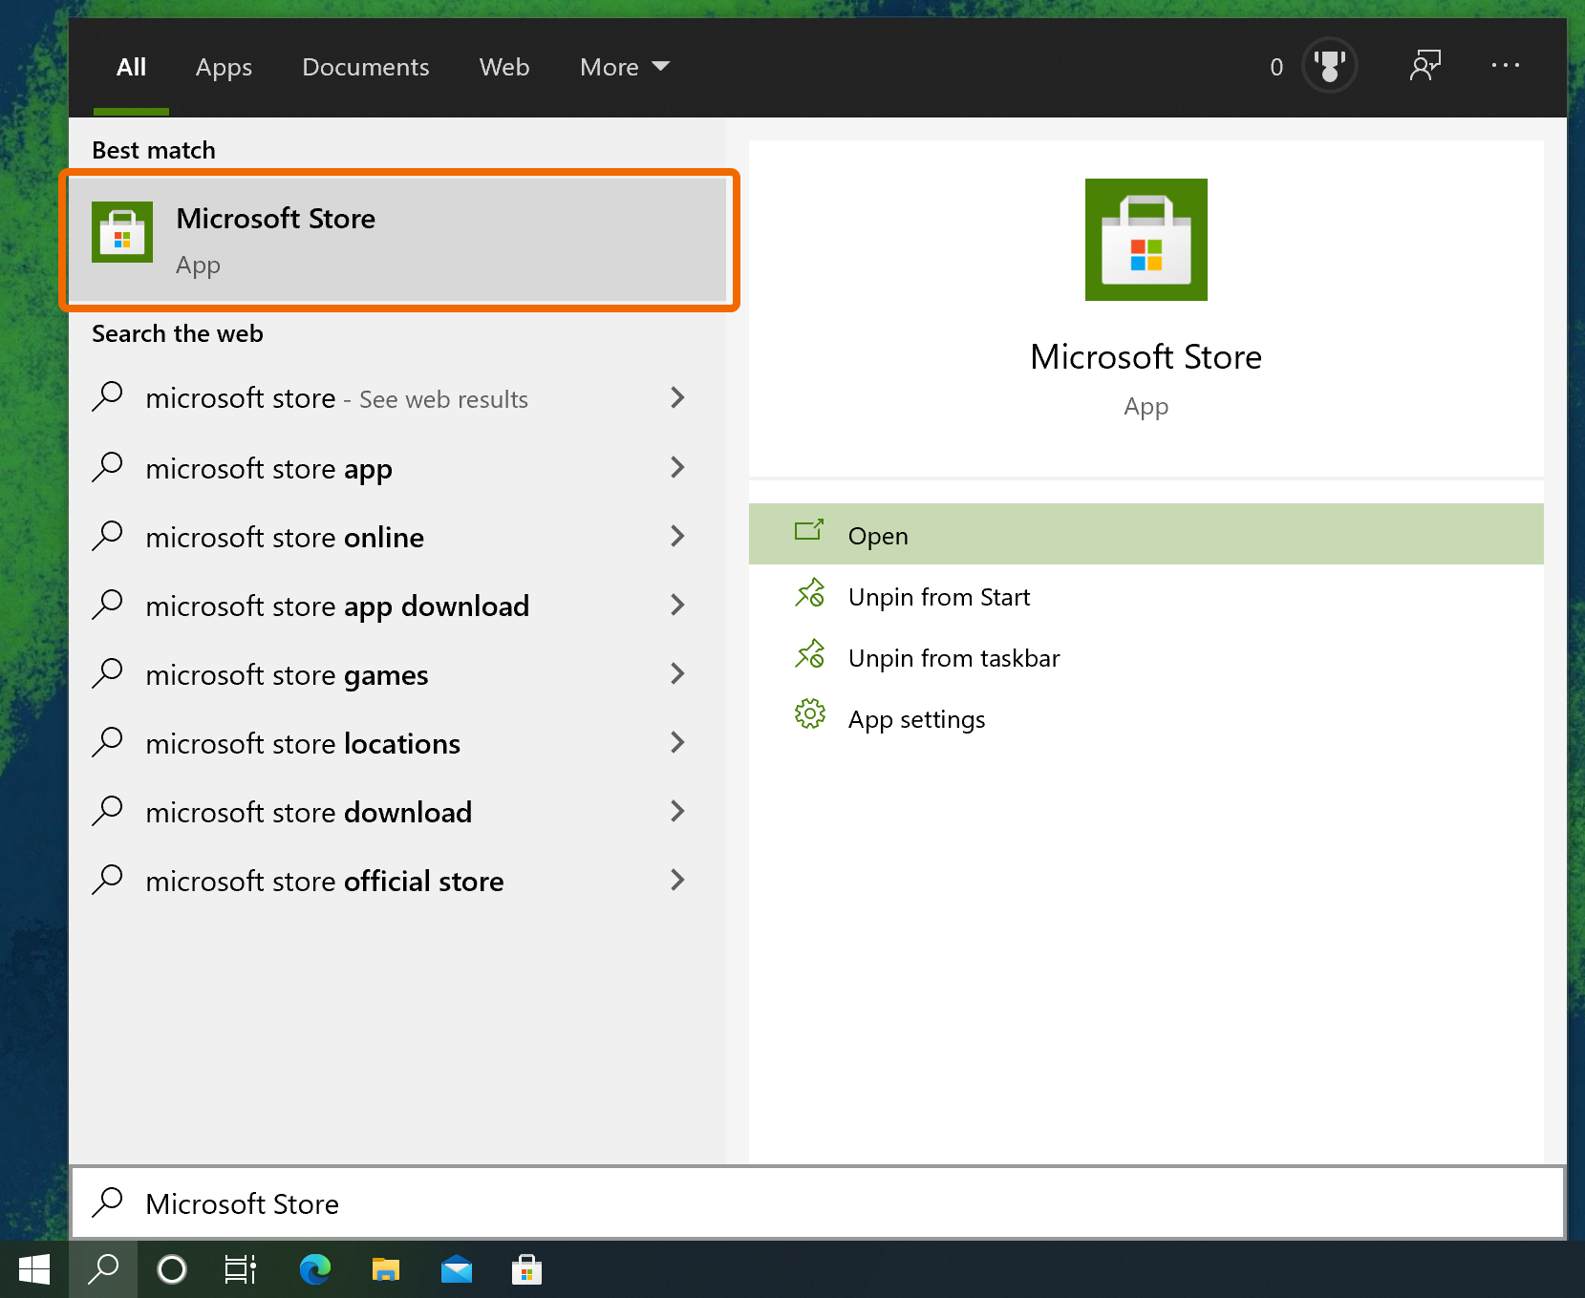The image size is (1585, 1298).
Task: Open the three-dot options menu
Action: click(x=1505, y=66)
